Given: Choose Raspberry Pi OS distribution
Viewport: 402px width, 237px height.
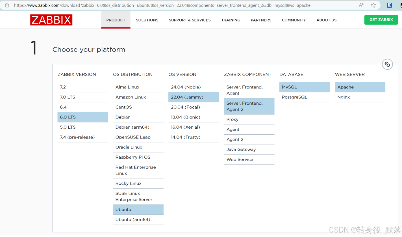Looking at the screenshot, I should coord(138,157).
